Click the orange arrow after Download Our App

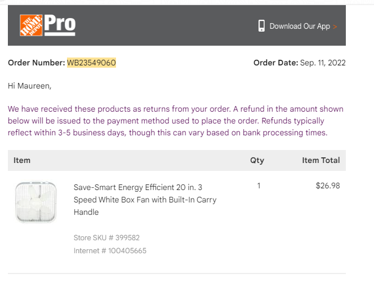(335, 27)
